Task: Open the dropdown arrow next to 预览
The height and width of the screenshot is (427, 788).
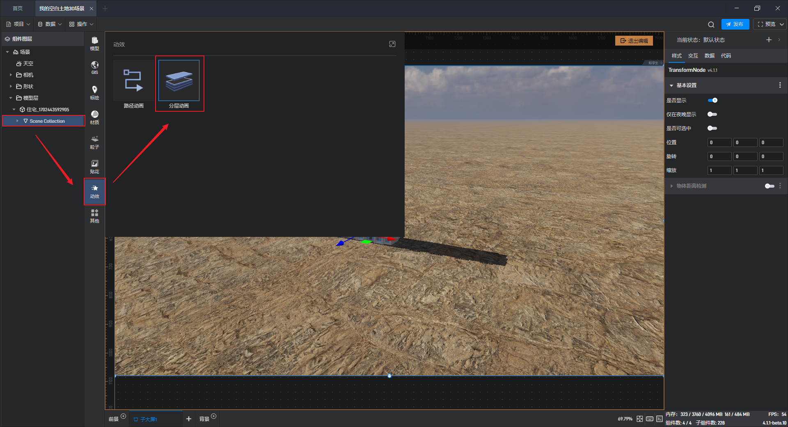Action: click(782, 24)
